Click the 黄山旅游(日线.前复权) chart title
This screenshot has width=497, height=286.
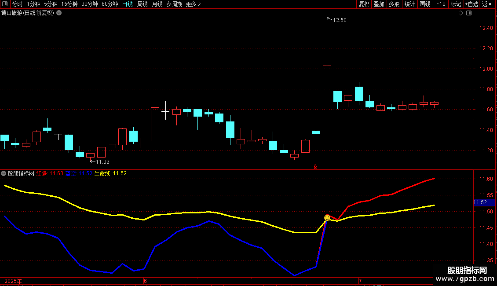click(28, 13)
